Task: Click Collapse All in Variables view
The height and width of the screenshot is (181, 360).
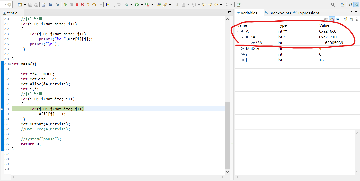Action: click(x=338, y=19)
